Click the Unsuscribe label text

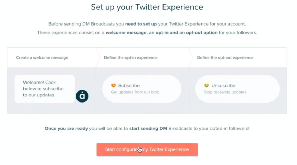(x=223, y=85)
